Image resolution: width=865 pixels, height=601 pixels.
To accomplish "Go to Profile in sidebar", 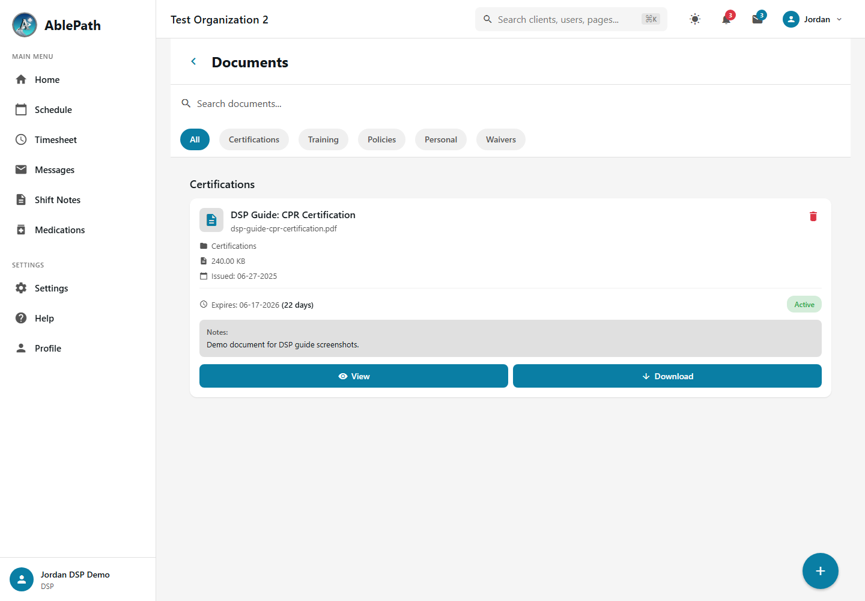I will coord(78,349).
